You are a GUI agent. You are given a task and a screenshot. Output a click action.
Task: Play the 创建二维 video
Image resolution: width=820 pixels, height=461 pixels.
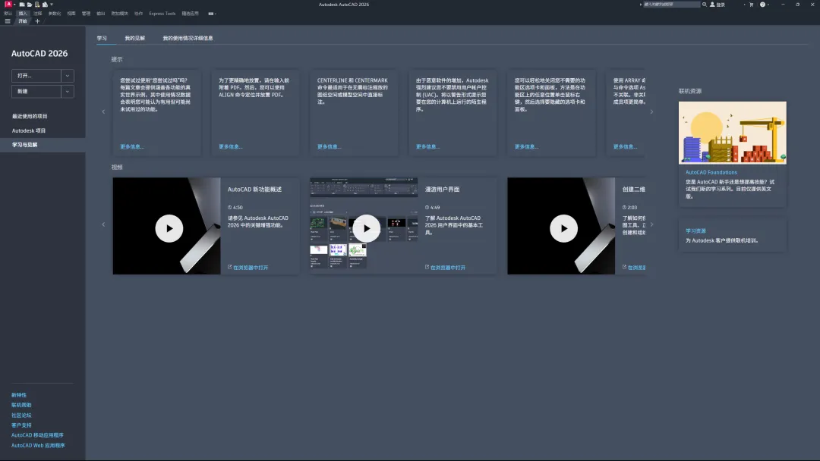point(563,228)
